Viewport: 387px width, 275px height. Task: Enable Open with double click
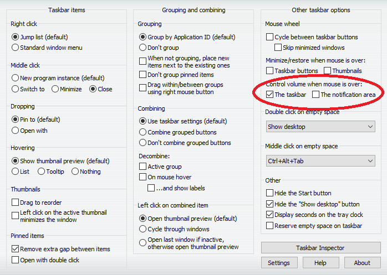coord(16,260)
